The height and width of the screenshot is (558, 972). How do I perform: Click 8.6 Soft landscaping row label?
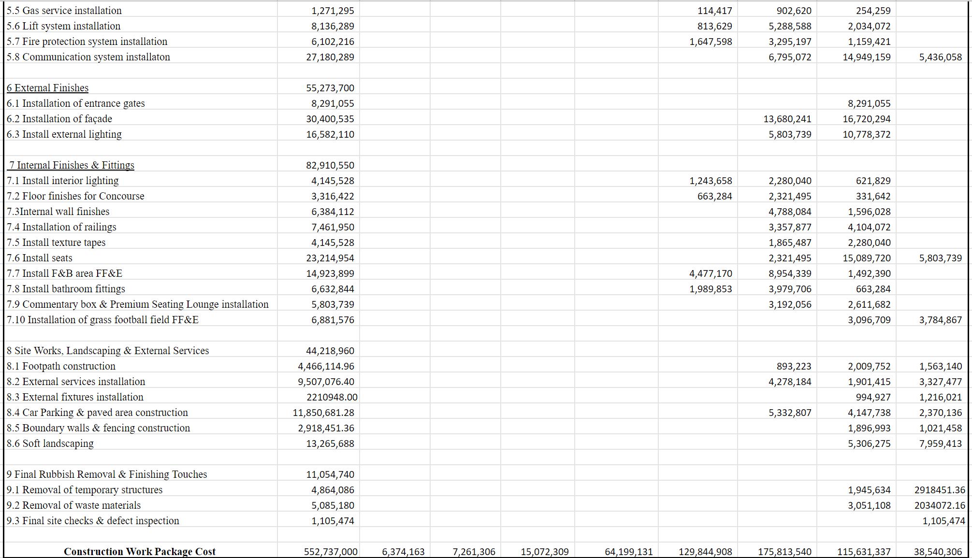[50, 444]
